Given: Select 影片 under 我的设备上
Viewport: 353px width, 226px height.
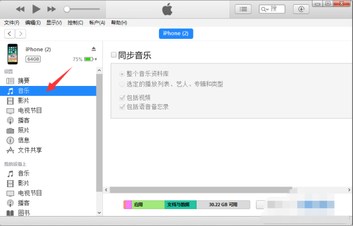Looking at the screenshot, I should coord(48,183).
